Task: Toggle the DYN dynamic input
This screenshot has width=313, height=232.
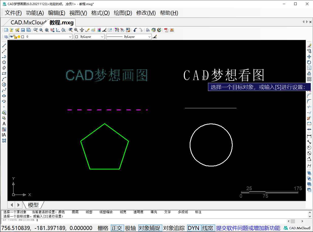Action: 193,228
